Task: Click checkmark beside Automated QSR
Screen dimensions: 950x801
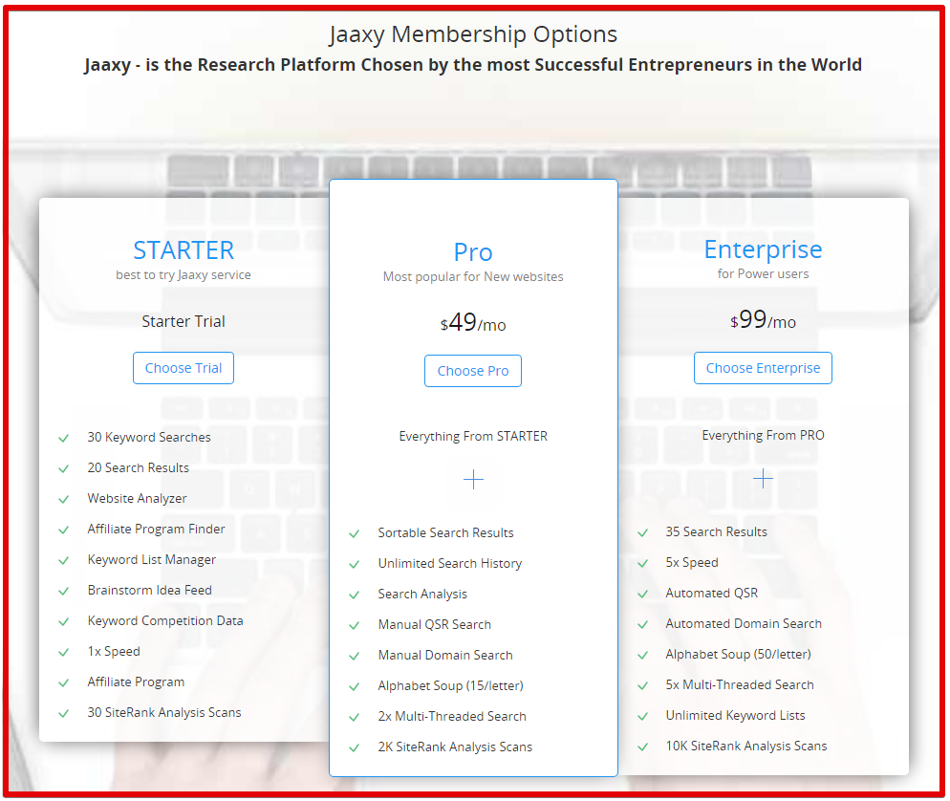Action: point(643,594)
